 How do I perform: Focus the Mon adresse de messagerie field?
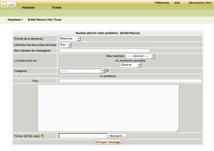point(104,51)
